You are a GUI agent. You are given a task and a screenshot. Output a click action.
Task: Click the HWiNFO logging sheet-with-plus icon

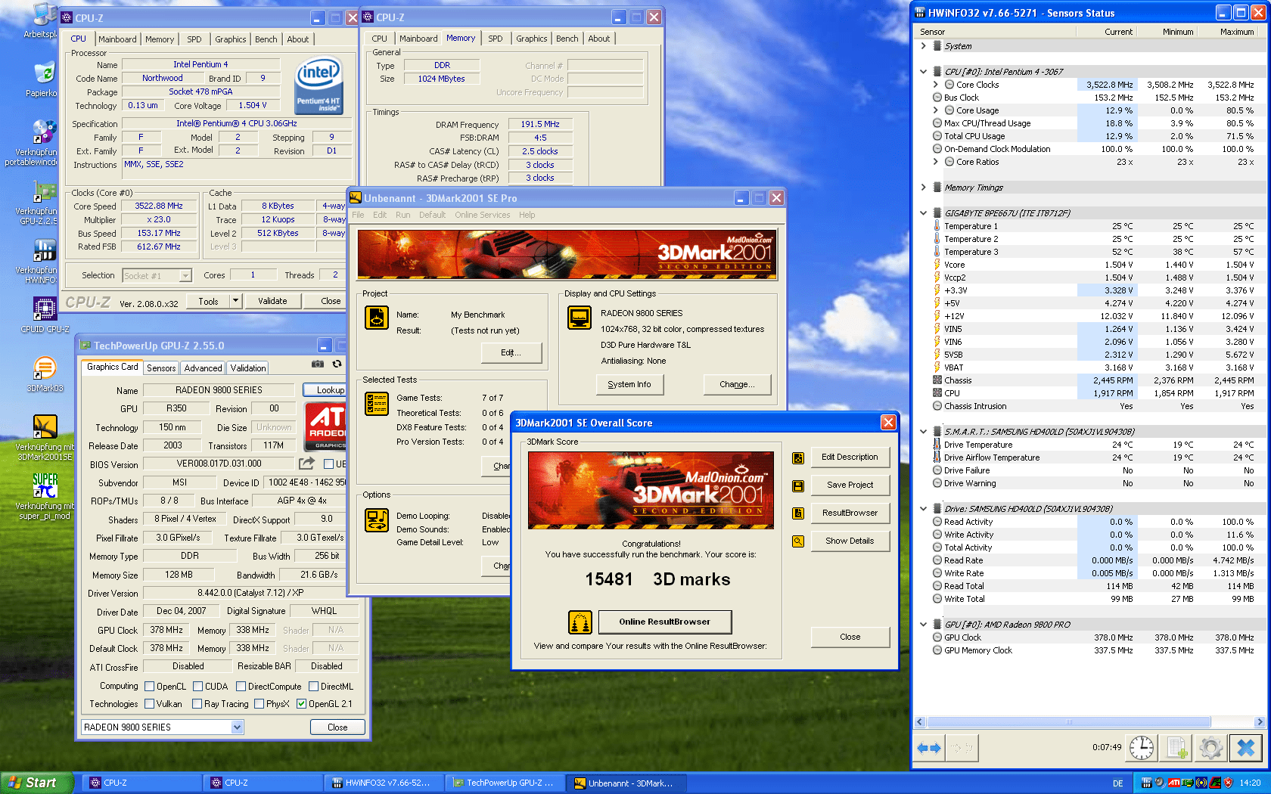(x=1176, y=748)
